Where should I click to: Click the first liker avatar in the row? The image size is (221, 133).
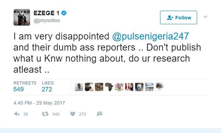click(79, 87)
